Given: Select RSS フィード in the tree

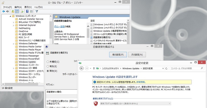Looking at the screenshot, I should click(x=24, y=37).
